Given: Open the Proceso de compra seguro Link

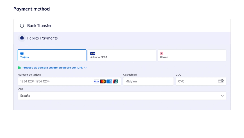Looking at the screenshot, I should coord(52,68).
